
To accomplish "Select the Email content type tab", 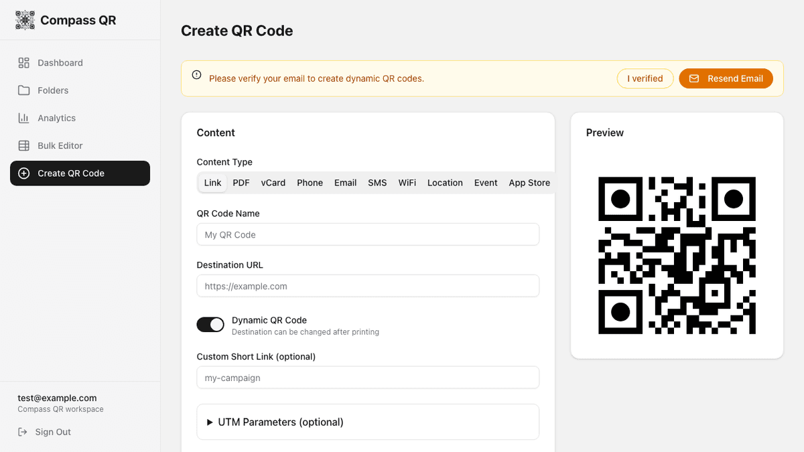I will tap(346, 183).
